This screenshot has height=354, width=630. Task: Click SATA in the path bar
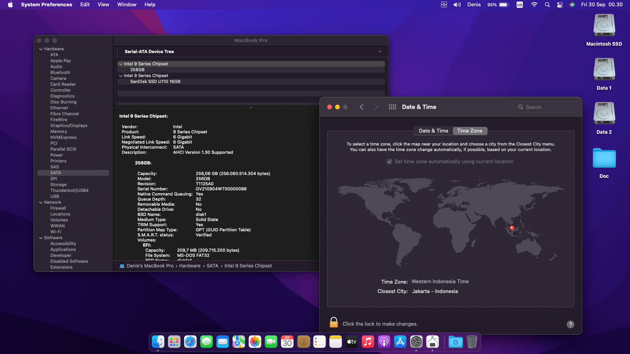(x=212, y=266)
